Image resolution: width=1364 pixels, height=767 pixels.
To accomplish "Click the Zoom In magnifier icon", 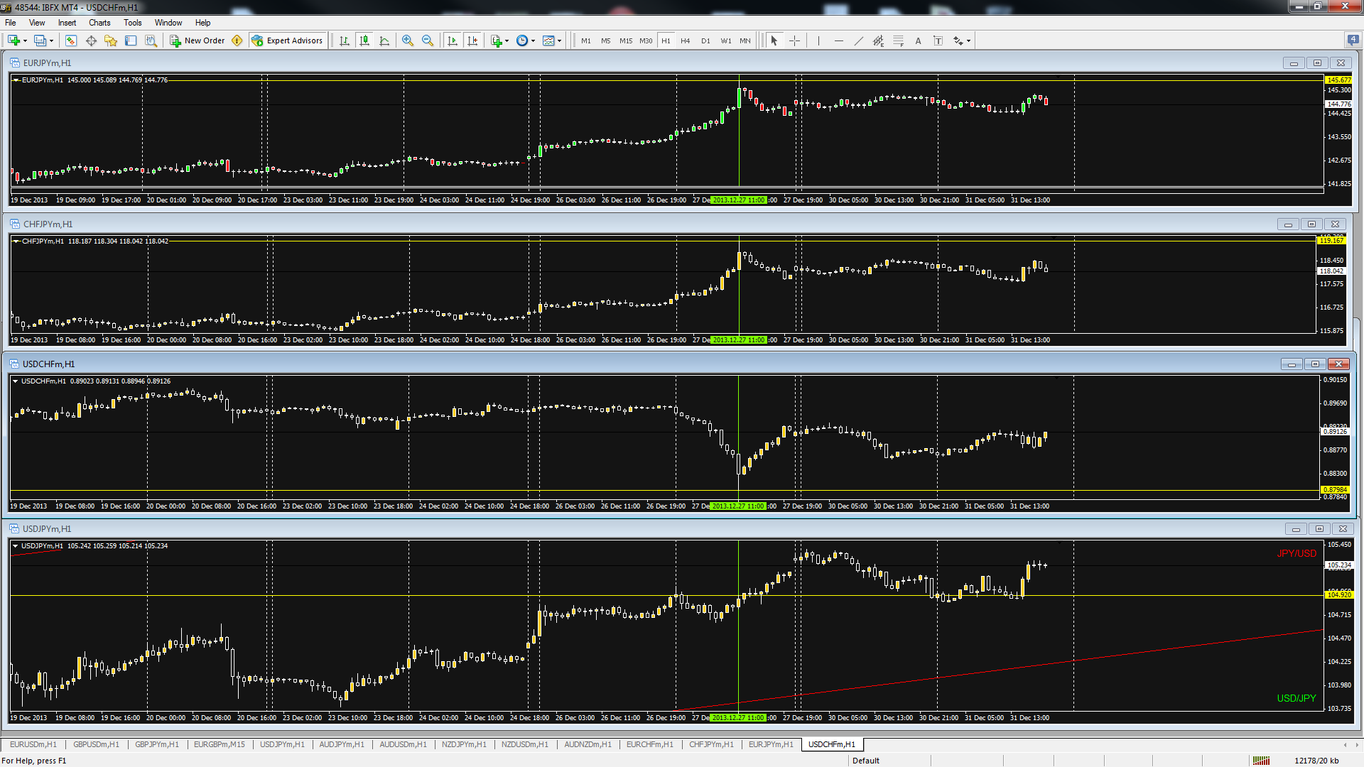I will [x=407, y=40].
